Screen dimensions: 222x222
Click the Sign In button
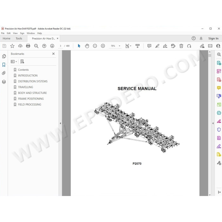[x=213, y=38]
